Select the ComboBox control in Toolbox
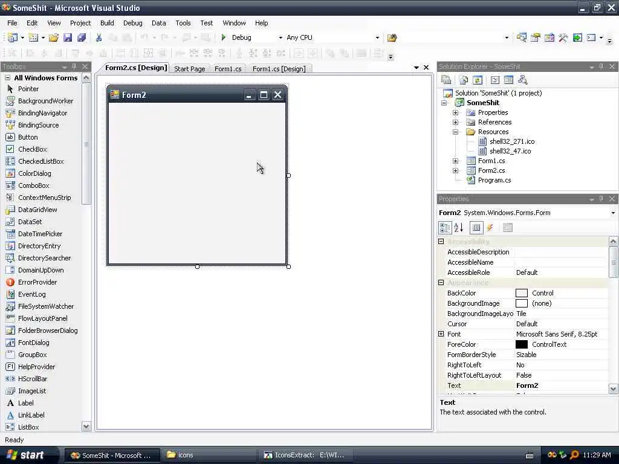The width and height of the screenshot is (619, 464). click(34, 186)
